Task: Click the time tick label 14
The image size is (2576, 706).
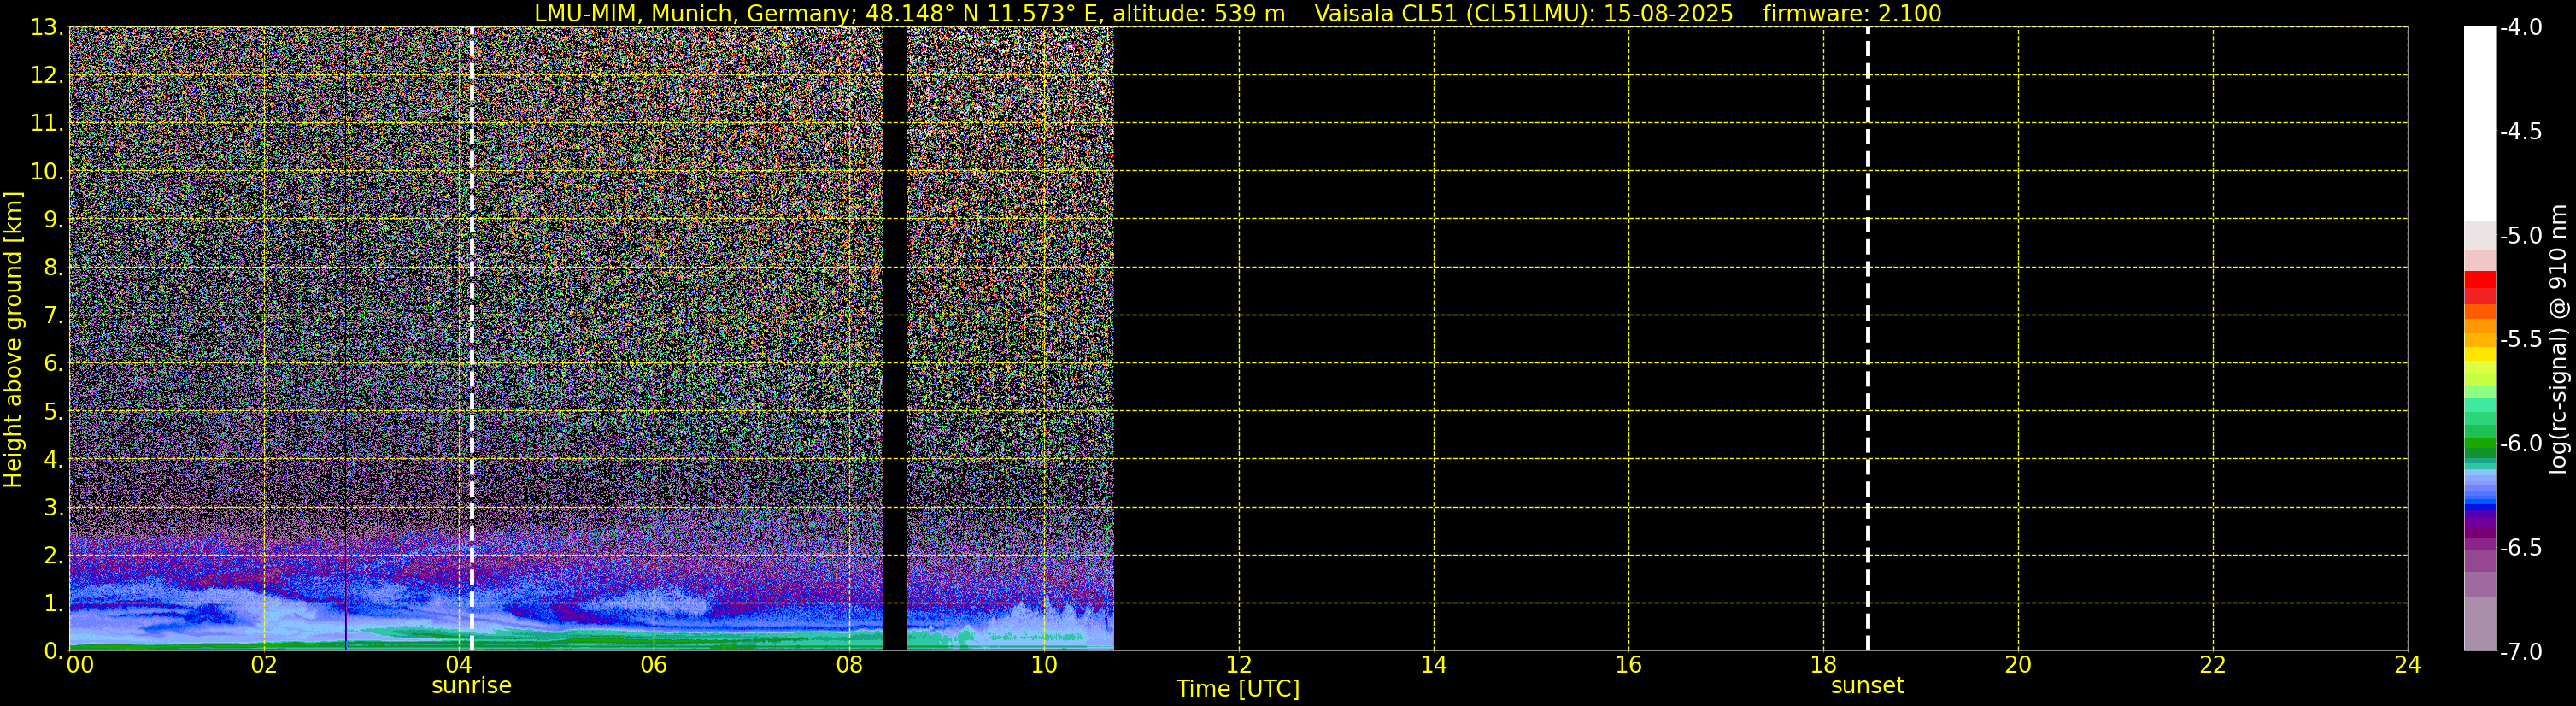Action: click(x=1434, y=665)
